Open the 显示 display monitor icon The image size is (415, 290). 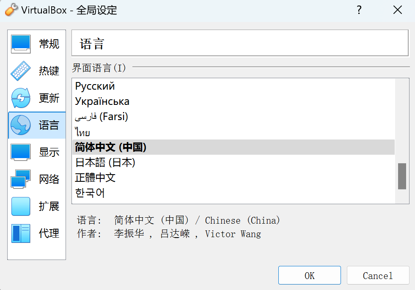[21, 152]
